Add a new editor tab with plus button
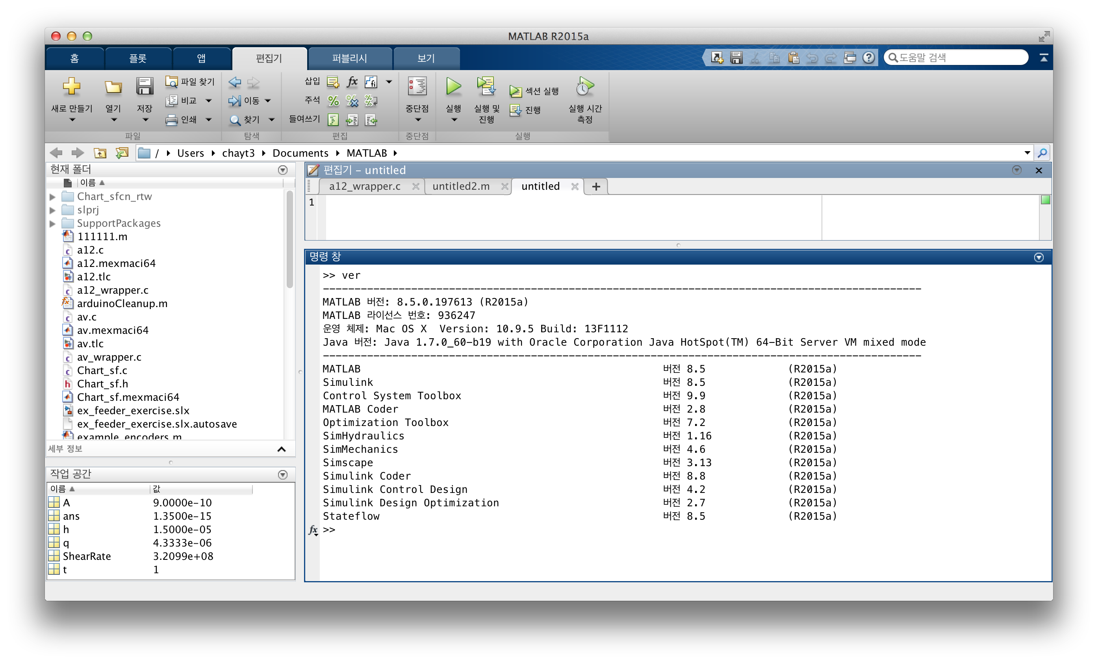Image resolution: width=1098 pixels, height=663 pixels. tap(596, 187)
